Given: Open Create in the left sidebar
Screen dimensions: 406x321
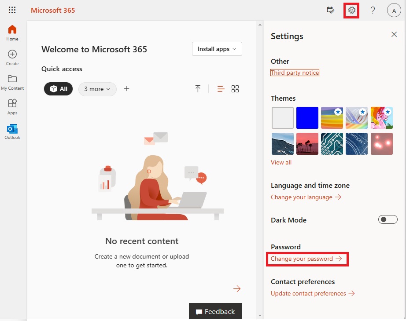Looking at the screenshot, I should pos(12,58).
